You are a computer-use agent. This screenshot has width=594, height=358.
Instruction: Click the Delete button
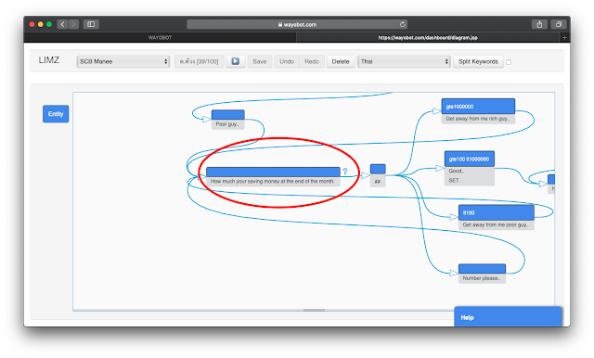pyautogui.click(x=341, y=61)
